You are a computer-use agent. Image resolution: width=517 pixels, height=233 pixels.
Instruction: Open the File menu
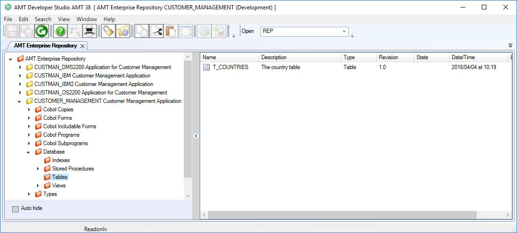click(x=8, y=19)
